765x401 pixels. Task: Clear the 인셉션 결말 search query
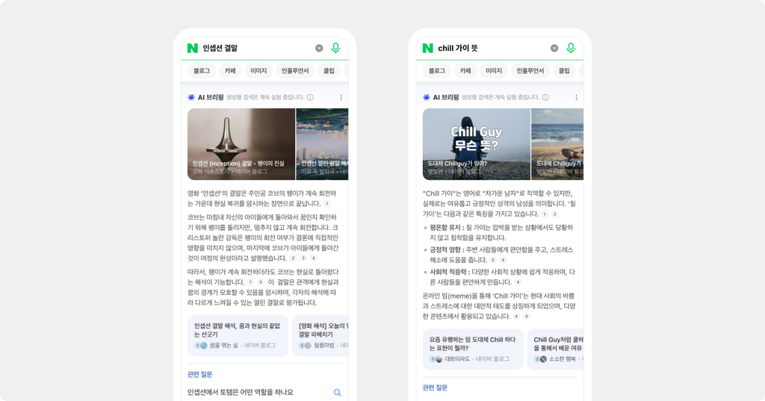[x=319, y=48]
